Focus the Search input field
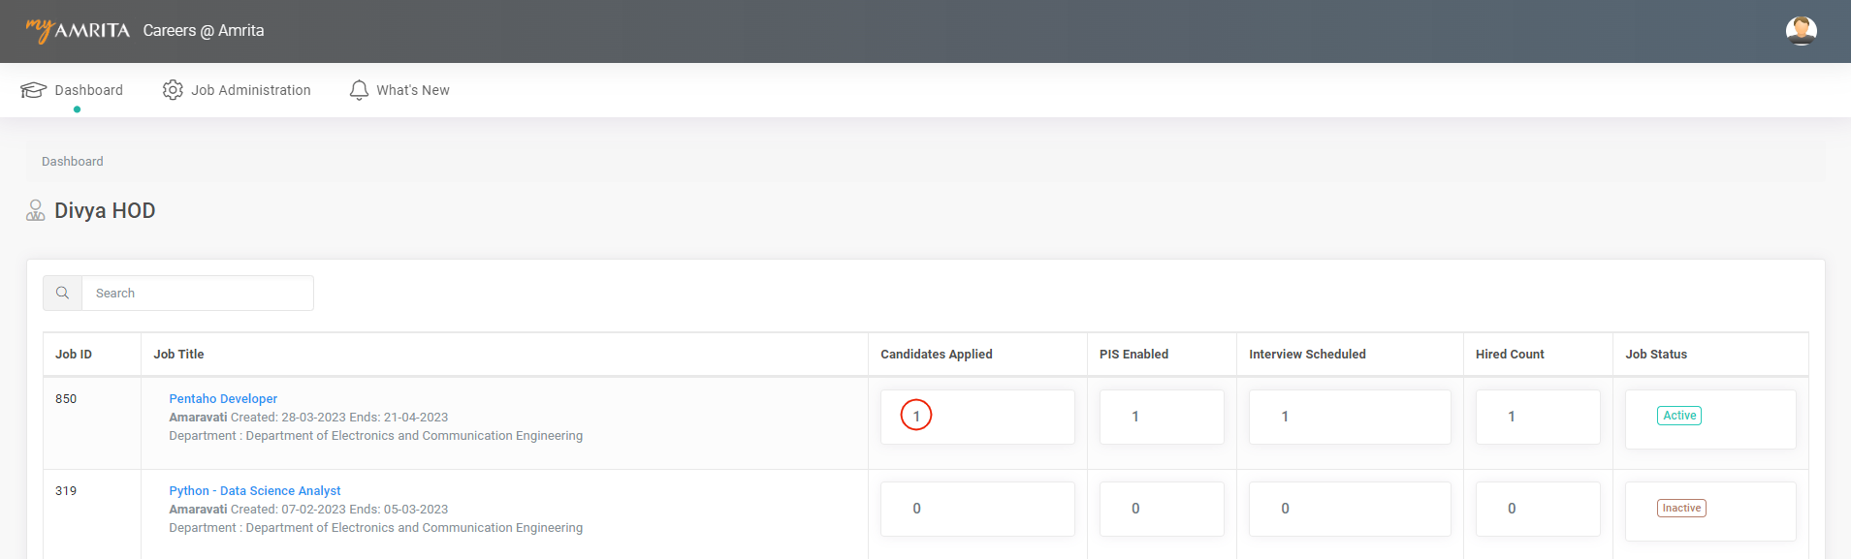 [198, 294]
